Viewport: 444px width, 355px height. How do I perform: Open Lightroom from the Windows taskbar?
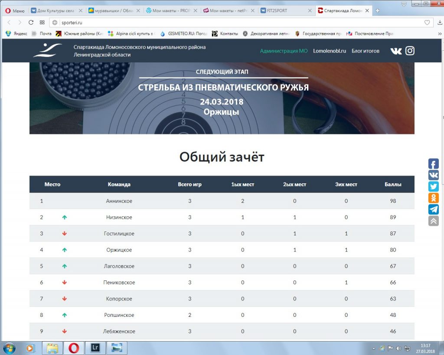(x=95, y=348)
